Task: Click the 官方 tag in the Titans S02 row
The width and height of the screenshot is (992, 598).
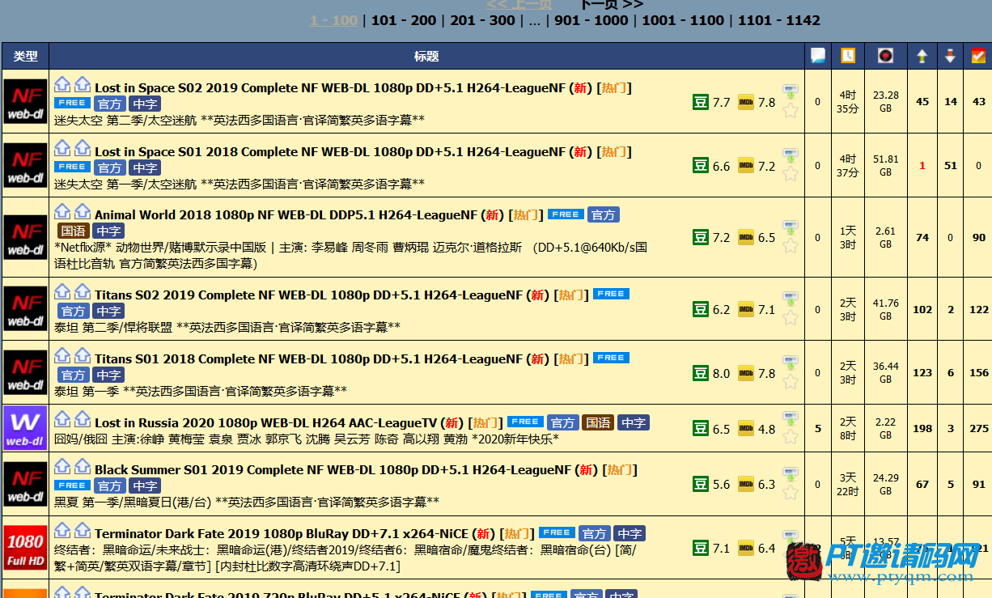Action: click(73, 312)
